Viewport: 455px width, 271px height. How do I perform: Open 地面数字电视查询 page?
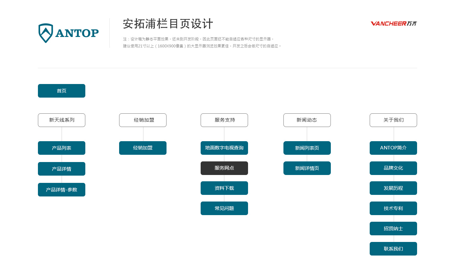[224, 148]
